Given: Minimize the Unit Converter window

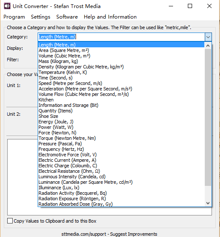Looking at the screenshot, I should [x=171, y=6].
